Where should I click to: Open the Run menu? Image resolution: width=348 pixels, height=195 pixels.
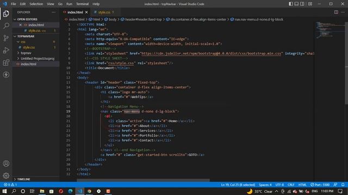coord(69,4)
